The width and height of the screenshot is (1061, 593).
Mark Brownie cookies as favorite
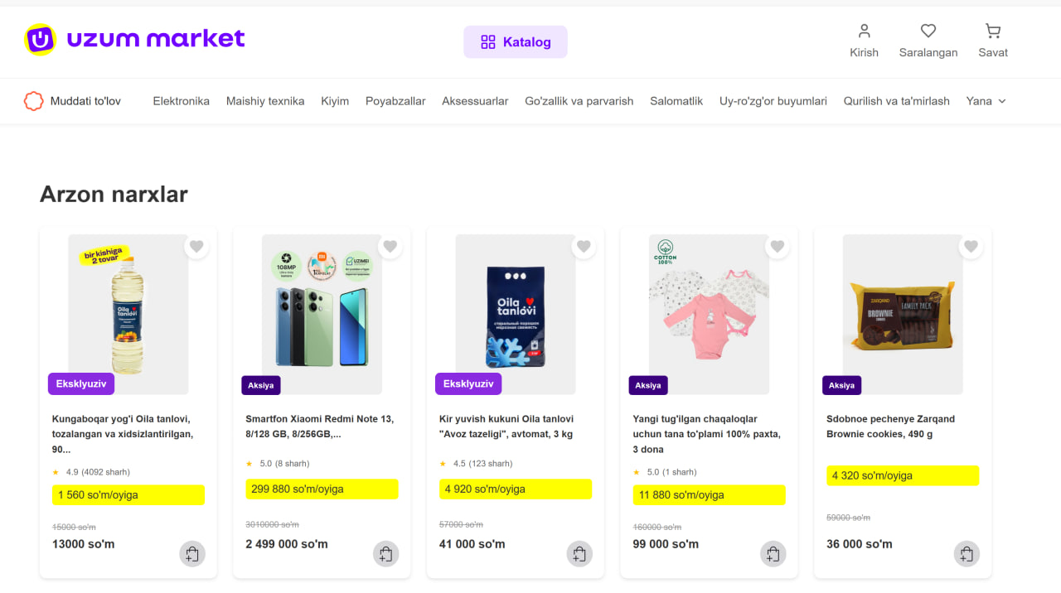971,247
